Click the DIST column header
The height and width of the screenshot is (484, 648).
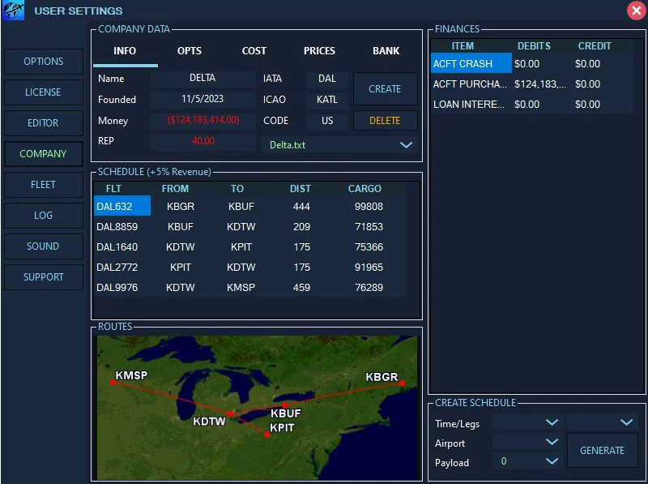[x=301, y=189]
